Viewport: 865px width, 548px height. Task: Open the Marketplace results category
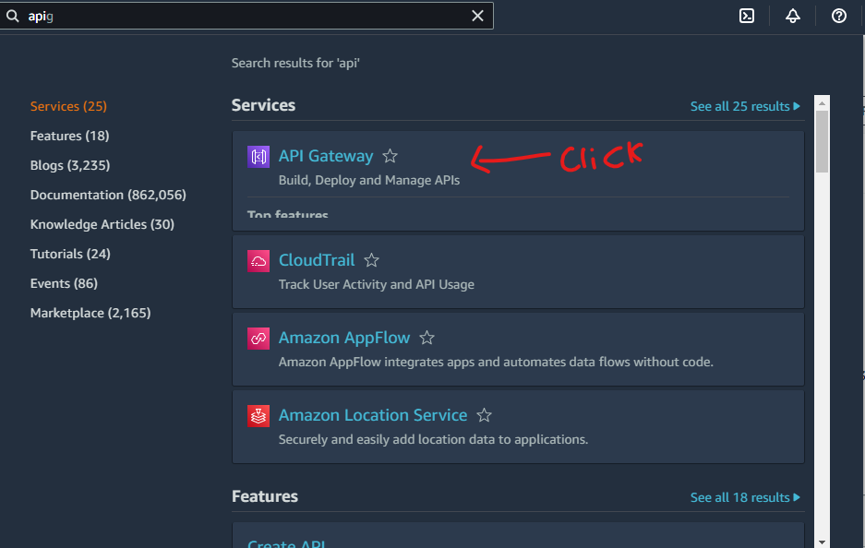tap(90, 313)
